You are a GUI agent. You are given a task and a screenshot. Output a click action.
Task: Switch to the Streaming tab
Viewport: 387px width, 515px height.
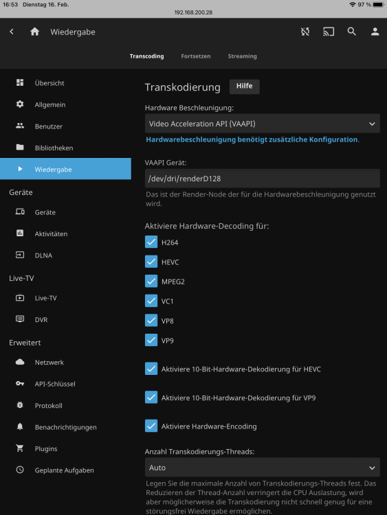(x=243, y=56)
